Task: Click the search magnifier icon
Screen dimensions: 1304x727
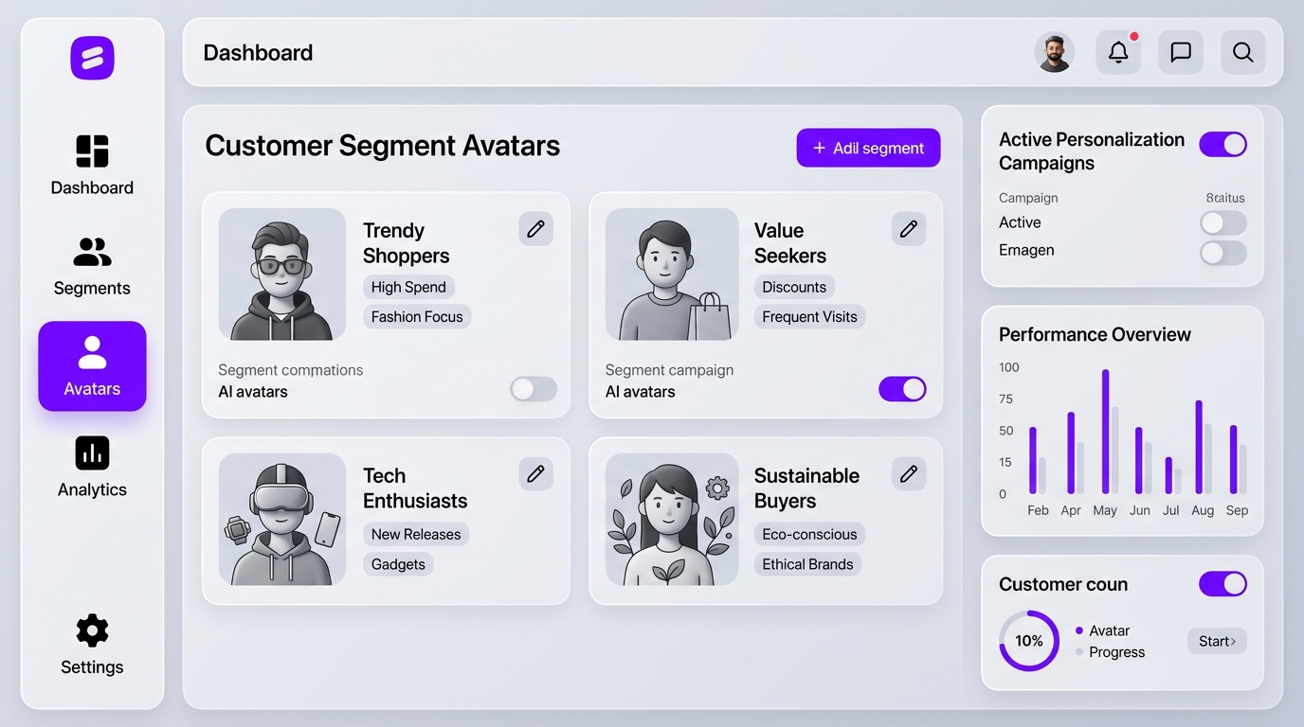Action: (x=1242, y=52)
